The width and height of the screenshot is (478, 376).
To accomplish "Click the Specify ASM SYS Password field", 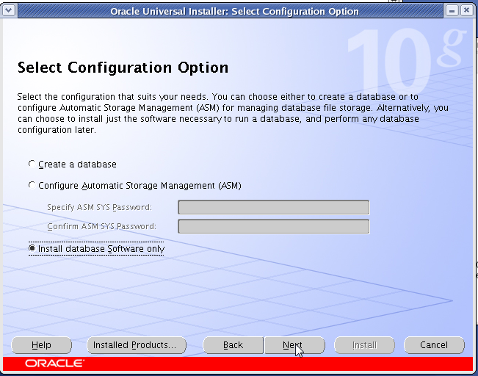I will [273, 207].
